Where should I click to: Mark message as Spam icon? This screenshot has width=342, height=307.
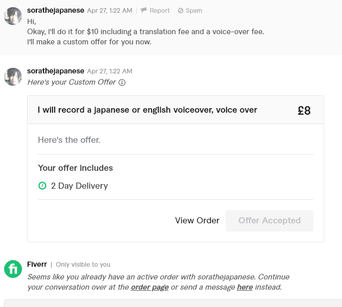180,11
